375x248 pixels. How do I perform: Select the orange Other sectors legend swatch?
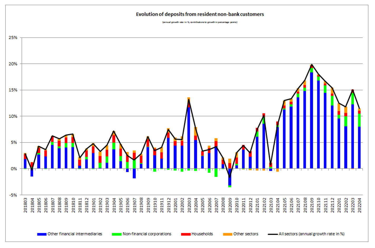[228, 234]
